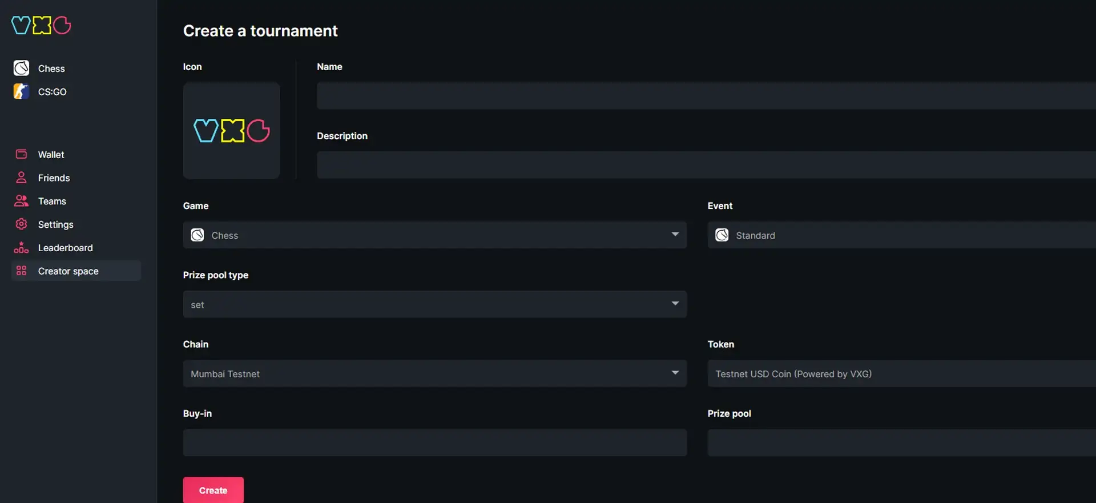Click the Creator space grid icon
The width and height of the screenshot is (1096, 503).
pos(21,271)
